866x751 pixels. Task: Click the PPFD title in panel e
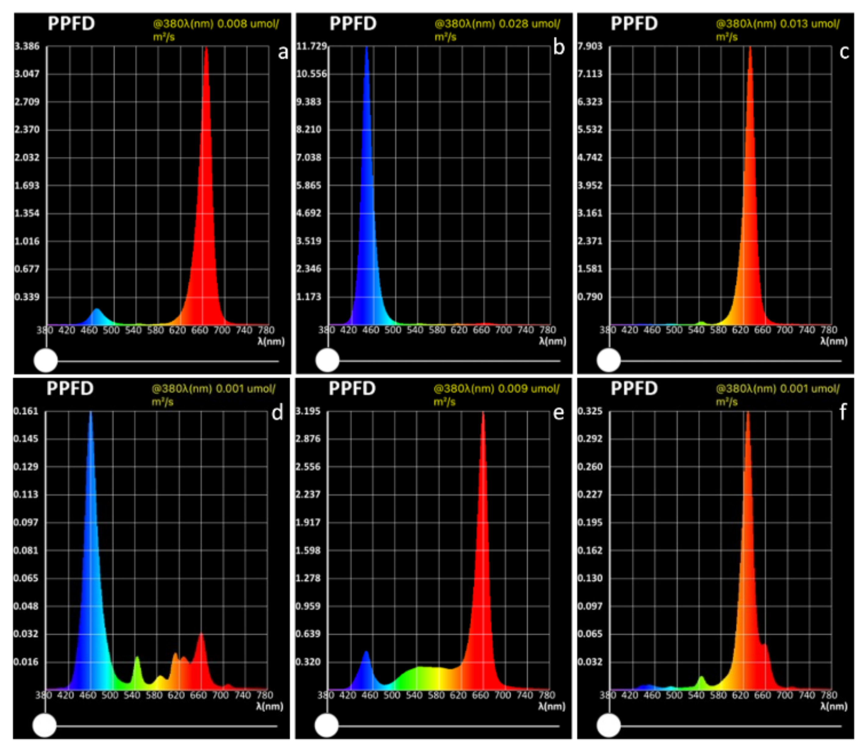coord(352,389)
